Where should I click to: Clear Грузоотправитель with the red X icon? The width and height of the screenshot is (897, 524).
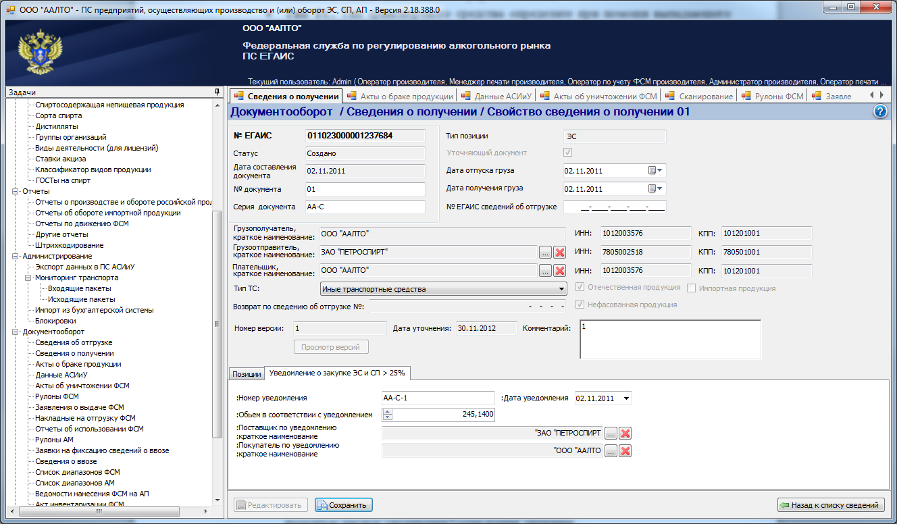click(x=559, y=253)
